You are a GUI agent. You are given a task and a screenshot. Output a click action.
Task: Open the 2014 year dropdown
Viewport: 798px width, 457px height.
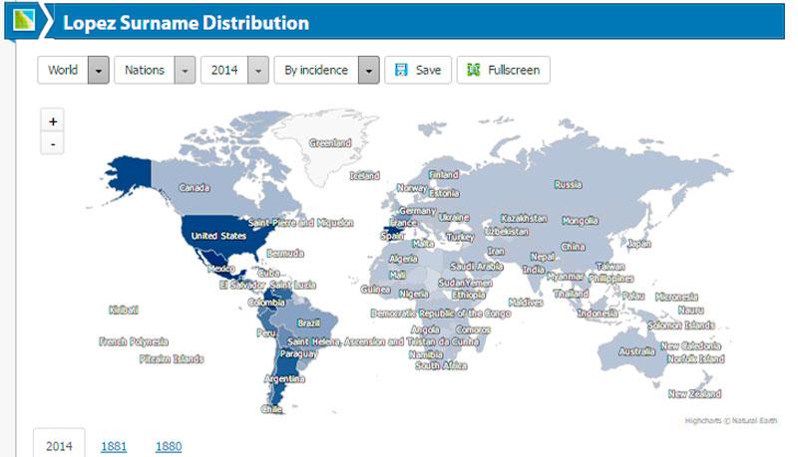[258, 71]
